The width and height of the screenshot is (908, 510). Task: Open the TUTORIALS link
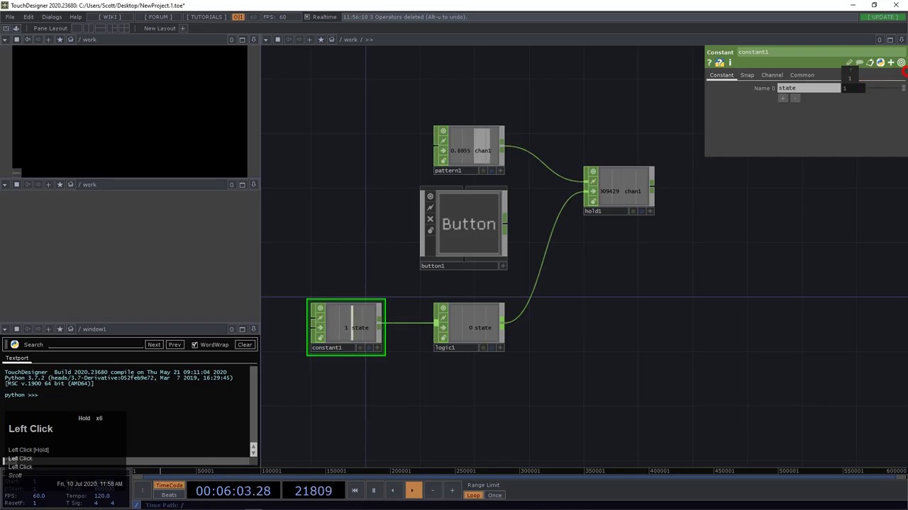[206, 17]
